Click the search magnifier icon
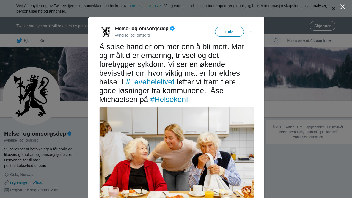This screenshot has width=352, height=198. point(276,41)
